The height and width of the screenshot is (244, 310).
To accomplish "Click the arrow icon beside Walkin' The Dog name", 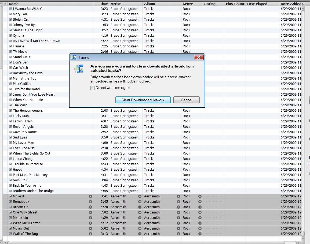I will pyautogui.click(x=90, y=234).
